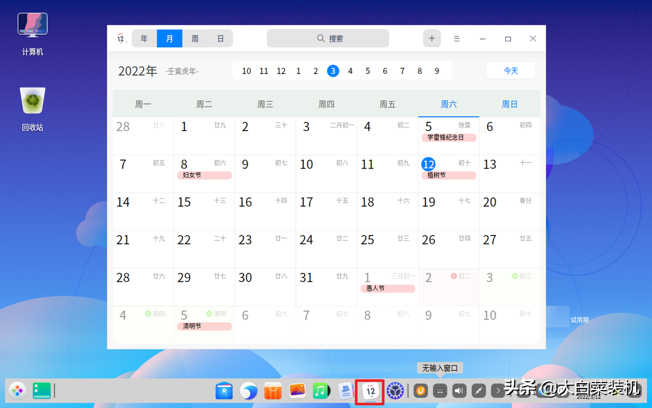
Task: Click the plus button to add event
Action: point(432,39)
